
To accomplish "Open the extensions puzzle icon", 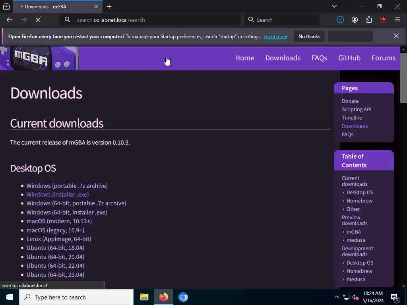I will 369,20.
